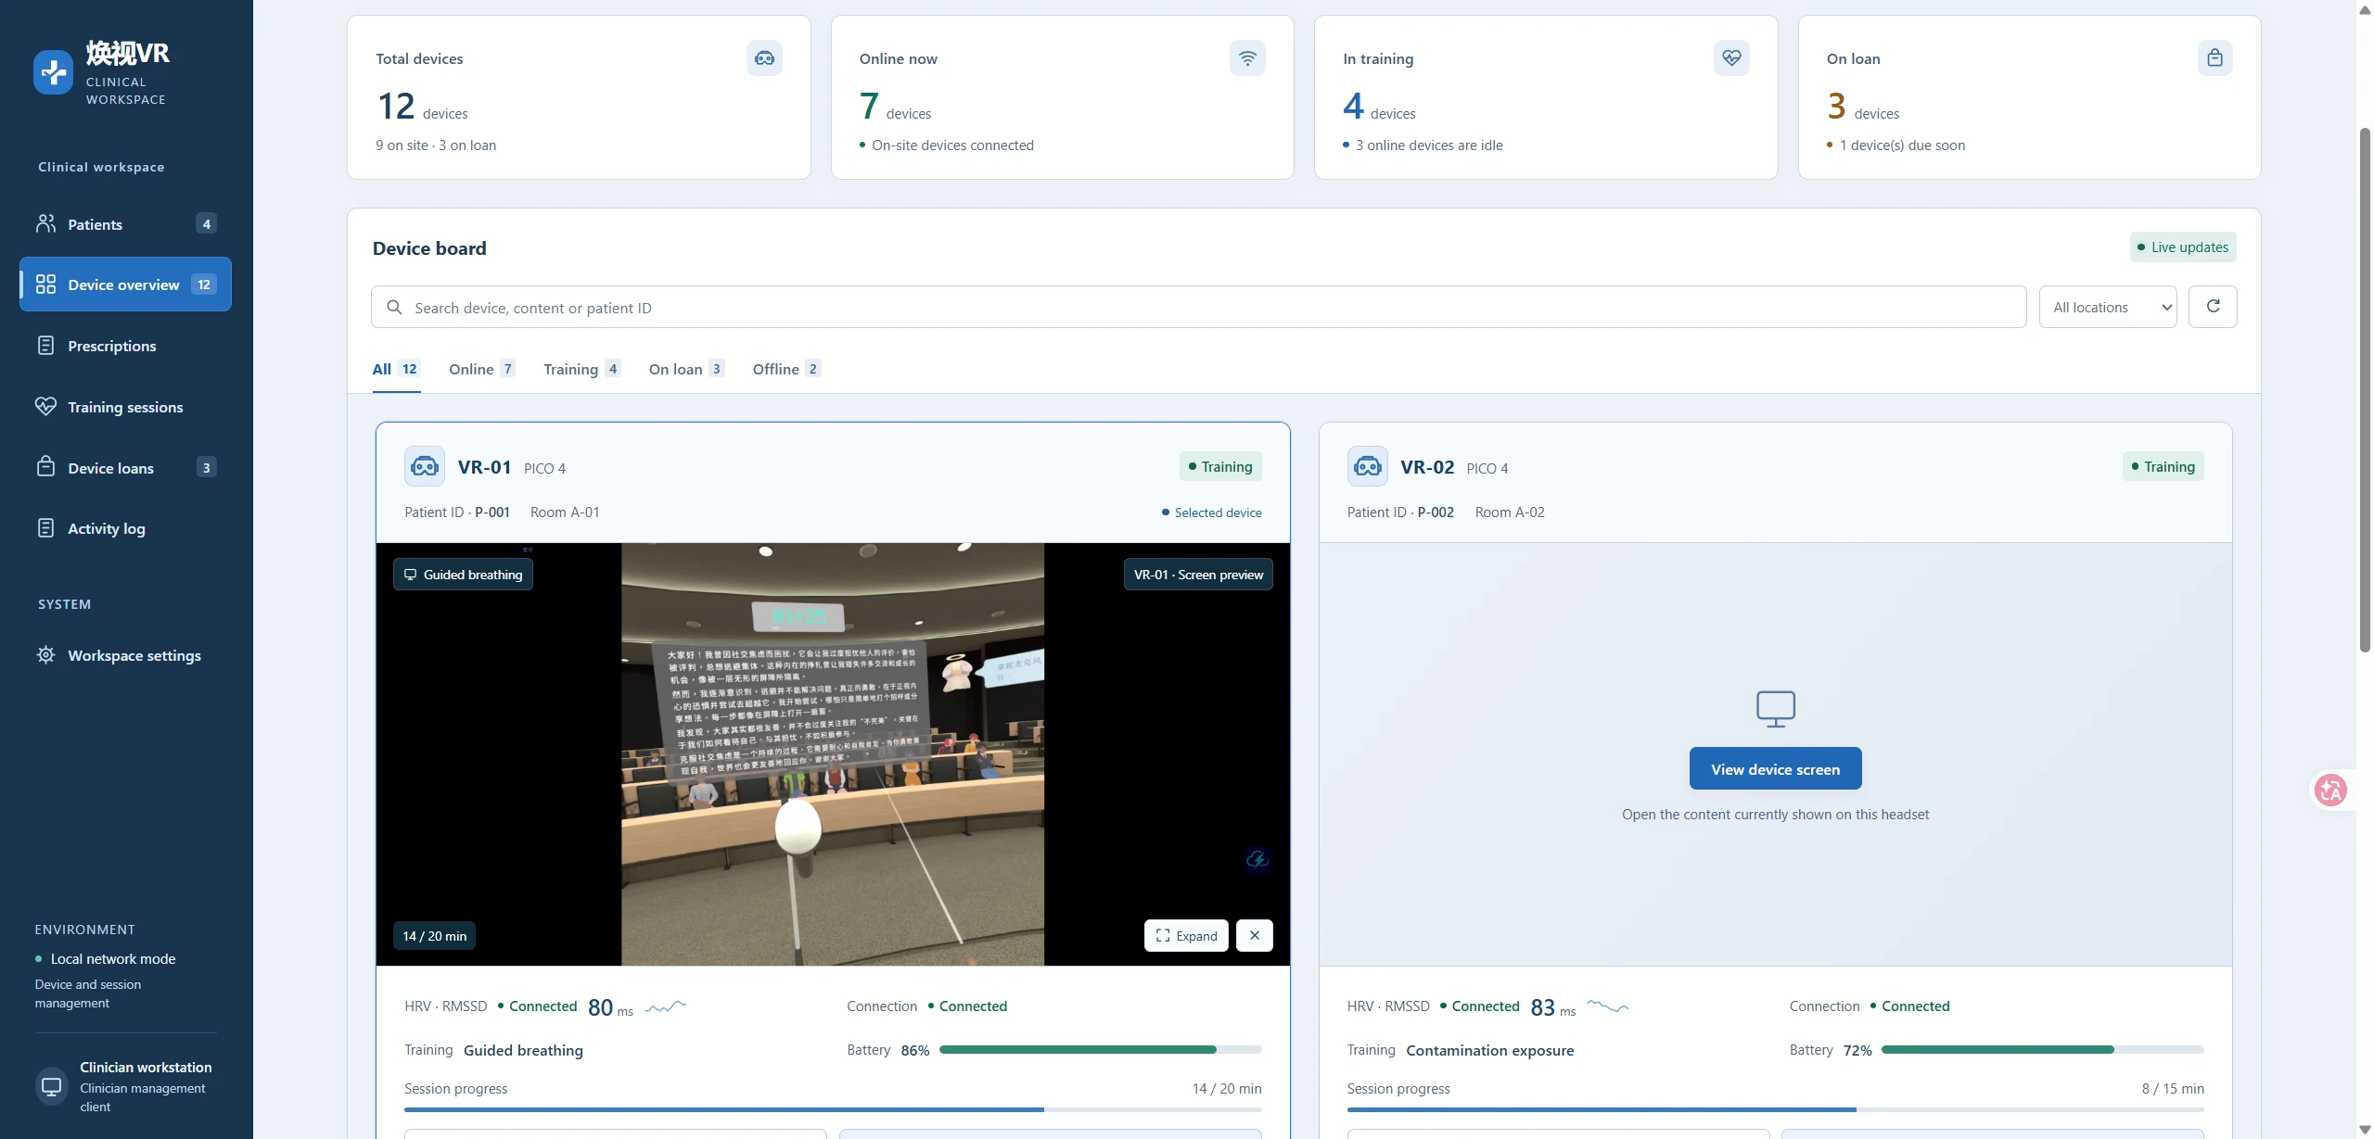Click the workspace logo cross icon
Screen dimensions: 2374x1139
point(54,72)
